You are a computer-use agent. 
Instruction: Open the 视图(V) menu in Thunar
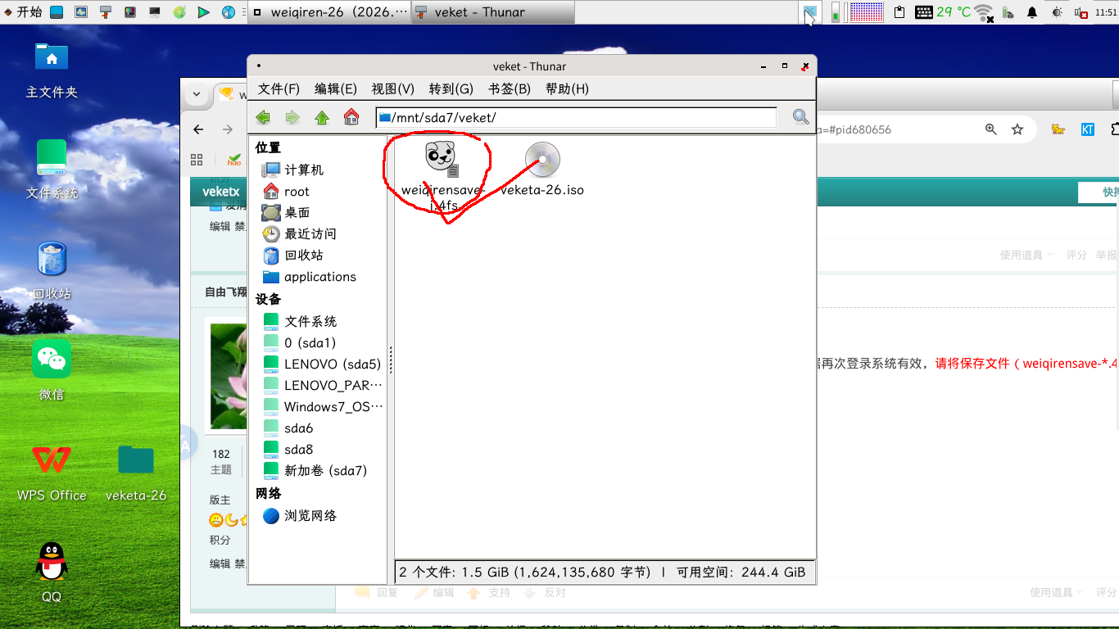(x=393, y=88)
